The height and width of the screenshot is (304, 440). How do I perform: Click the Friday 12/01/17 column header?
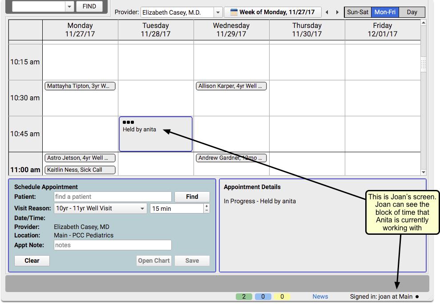coord(383,30)
